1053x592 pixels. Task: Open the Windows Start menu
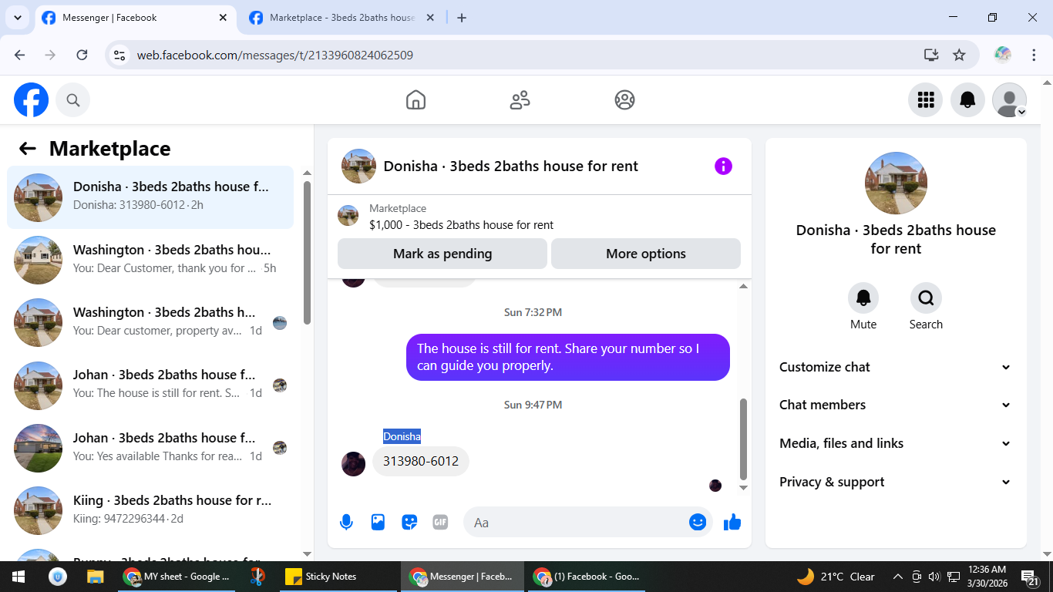pyautogui.click(x=19, y=577)
